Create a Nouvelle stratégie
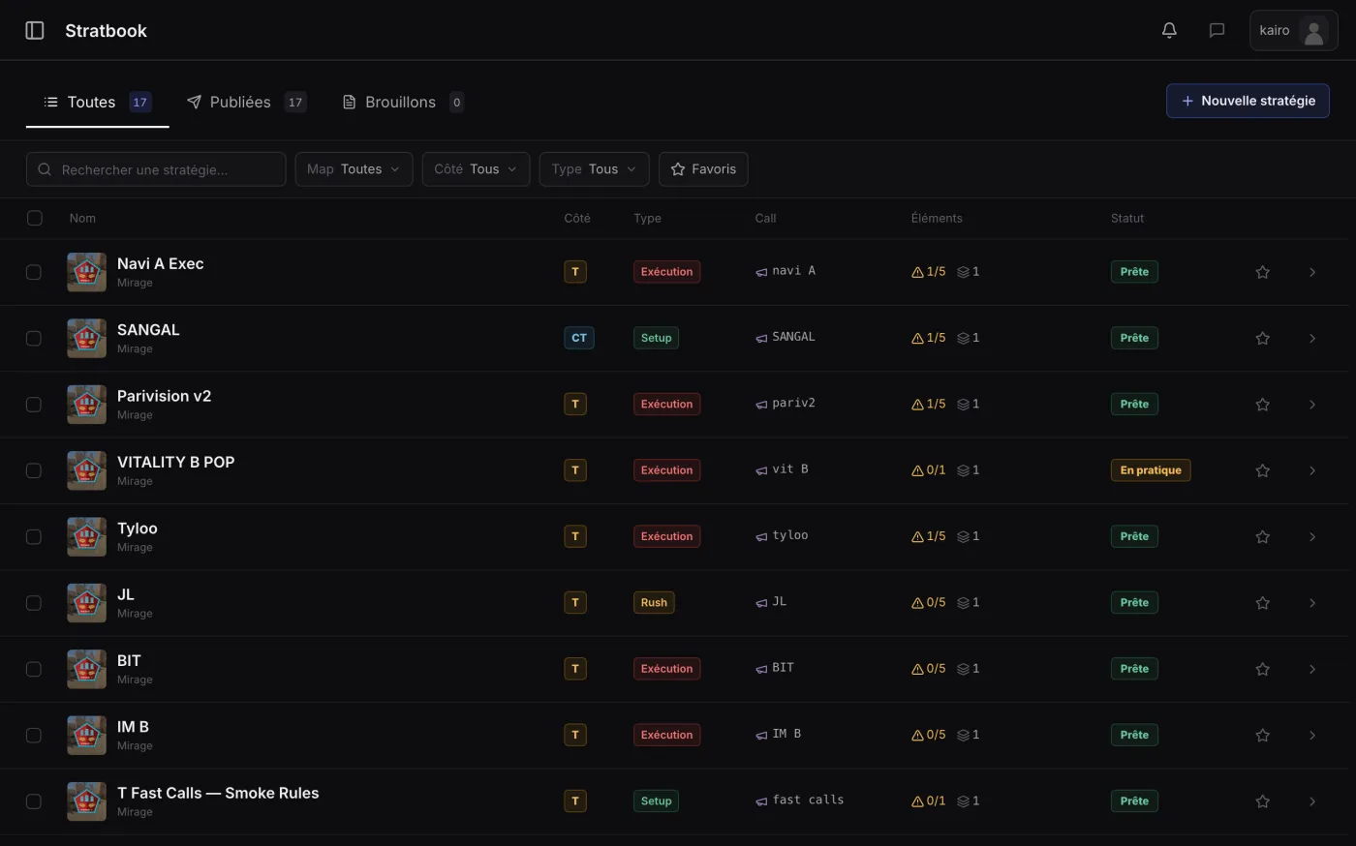 (x=1248, y=101)
